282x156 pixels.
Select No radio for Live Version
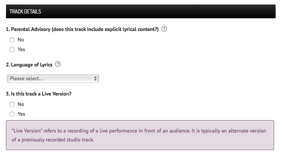[12, 104]
